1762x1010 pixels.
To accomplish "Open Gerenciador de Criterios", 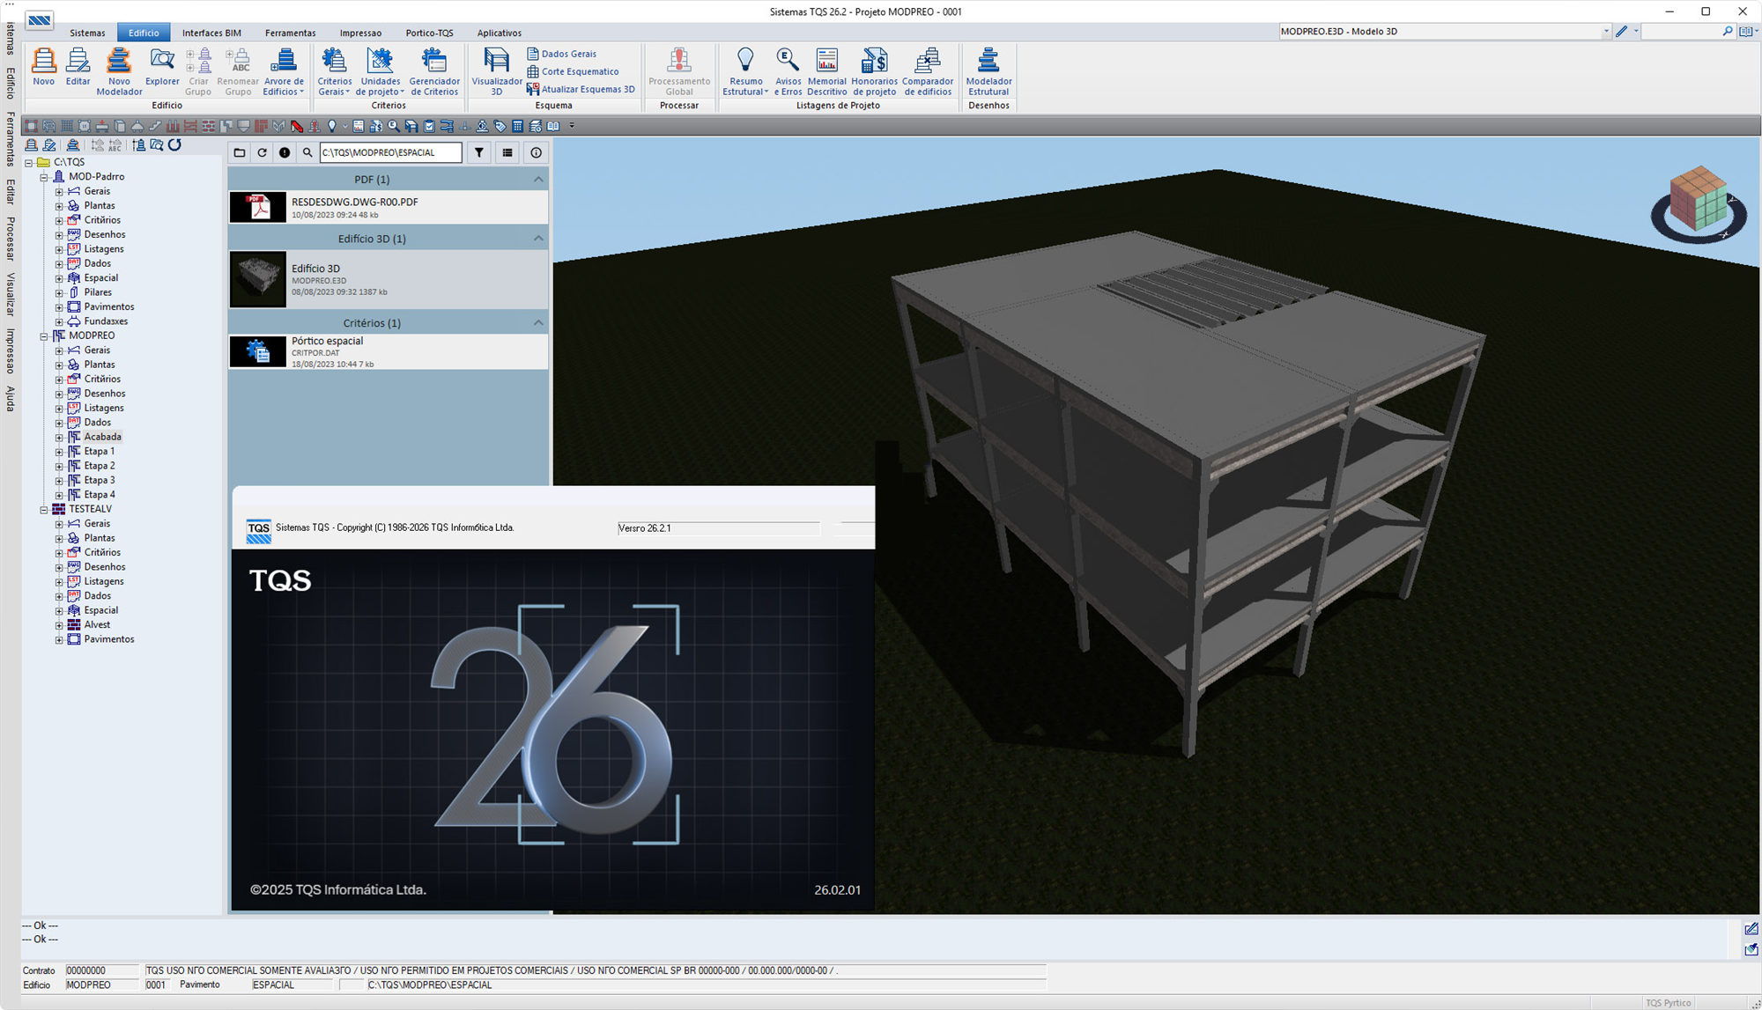I will [x=434, y=71].
